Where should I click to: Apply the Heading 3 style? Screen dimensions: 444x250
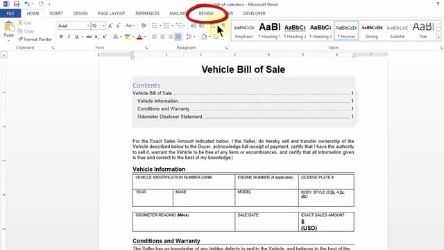(x=321, y=31)
